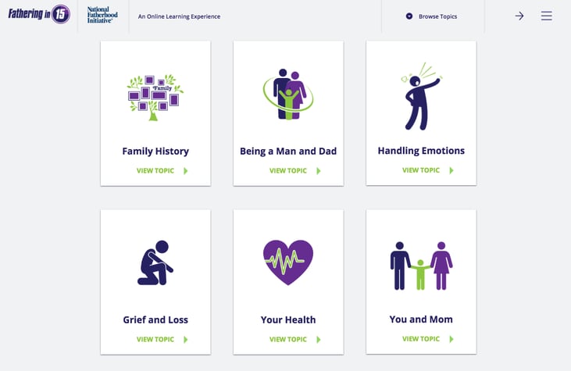
Task: Expand the Browse Topics dropdown
Action: pyautogui.click(x=431, y=16)
